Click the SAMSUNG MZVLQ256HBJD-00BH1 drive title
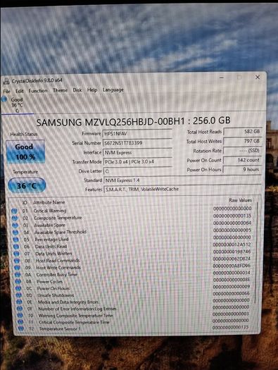The width and height of the screenshot is (278, 370). pos(133,121)
